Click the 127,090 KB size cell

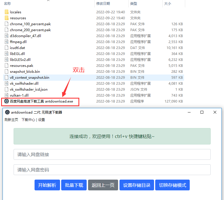click(x=174, y=101)
